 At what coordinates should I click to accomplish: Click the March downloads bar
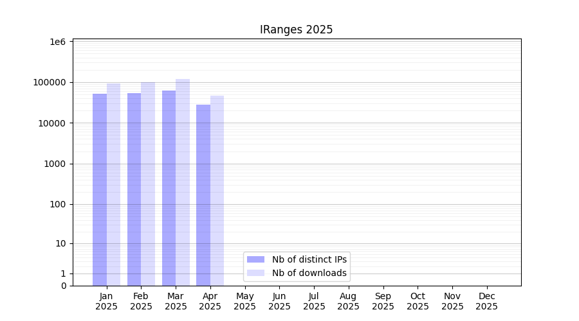pyautogui.click(x=183, y=182)
